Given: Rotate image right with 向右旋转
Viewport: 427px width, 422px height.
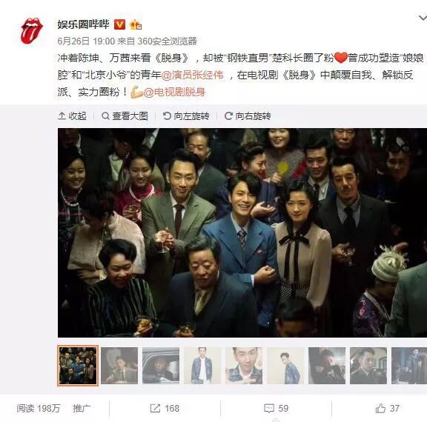Looking at the screenshot, I should point(248,115).
